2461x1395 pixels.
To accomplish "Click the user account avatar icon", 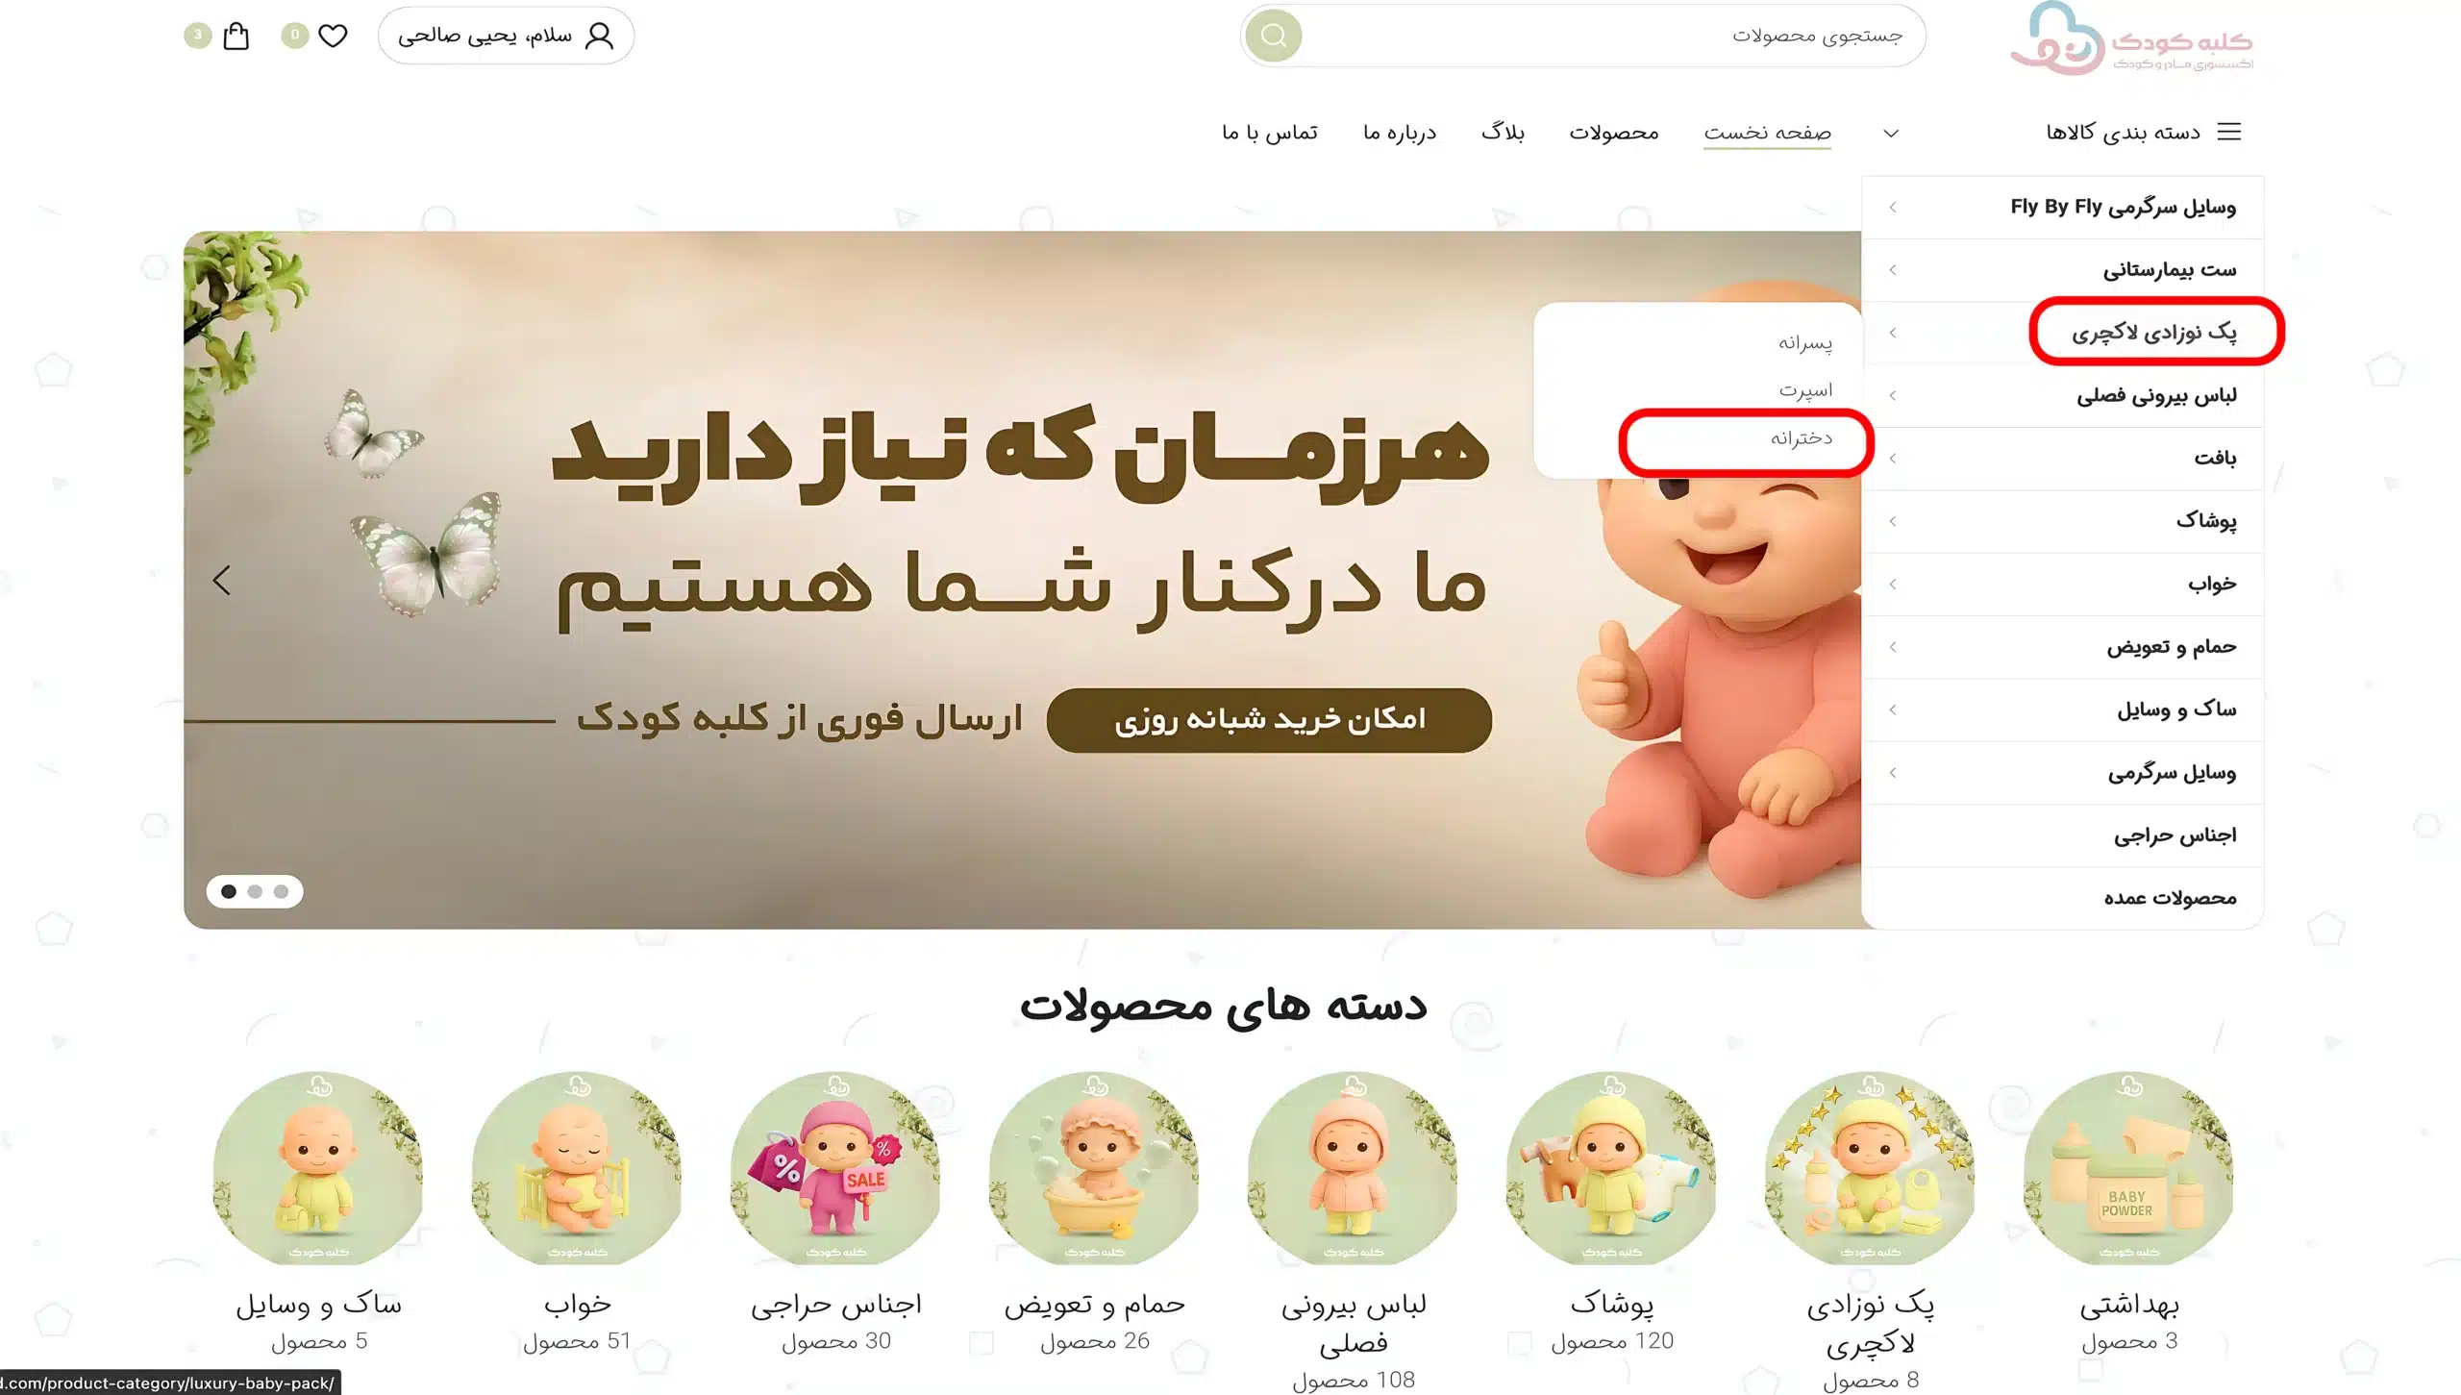I will (599, 36).
